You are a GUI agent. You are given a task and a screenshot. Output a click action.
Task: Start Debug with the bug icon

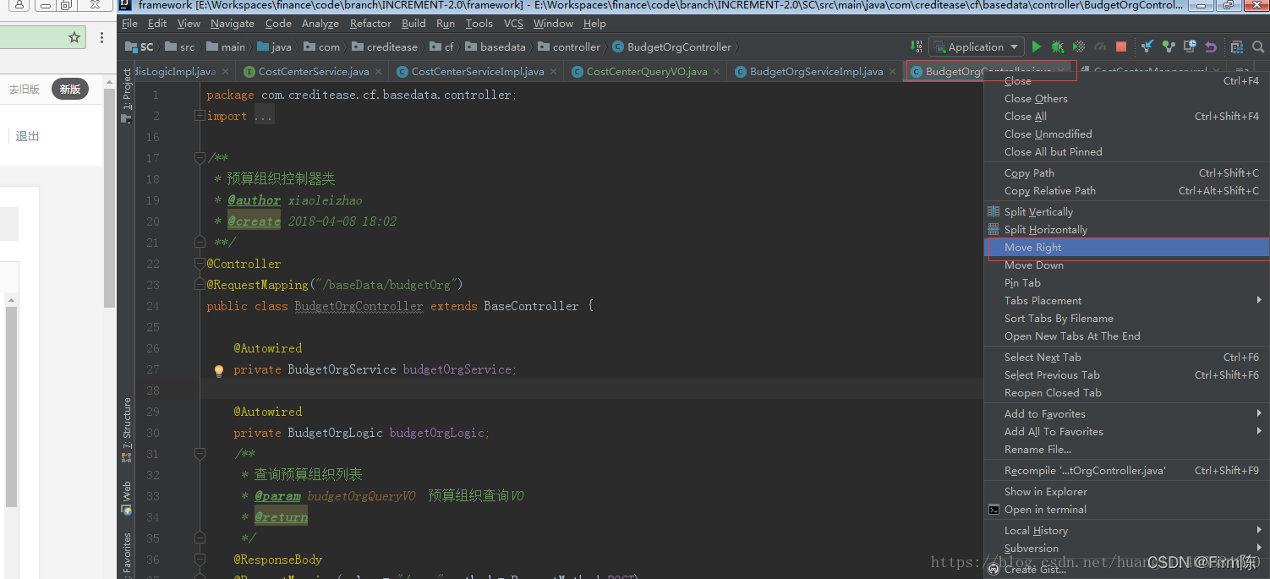point(1058,47)
